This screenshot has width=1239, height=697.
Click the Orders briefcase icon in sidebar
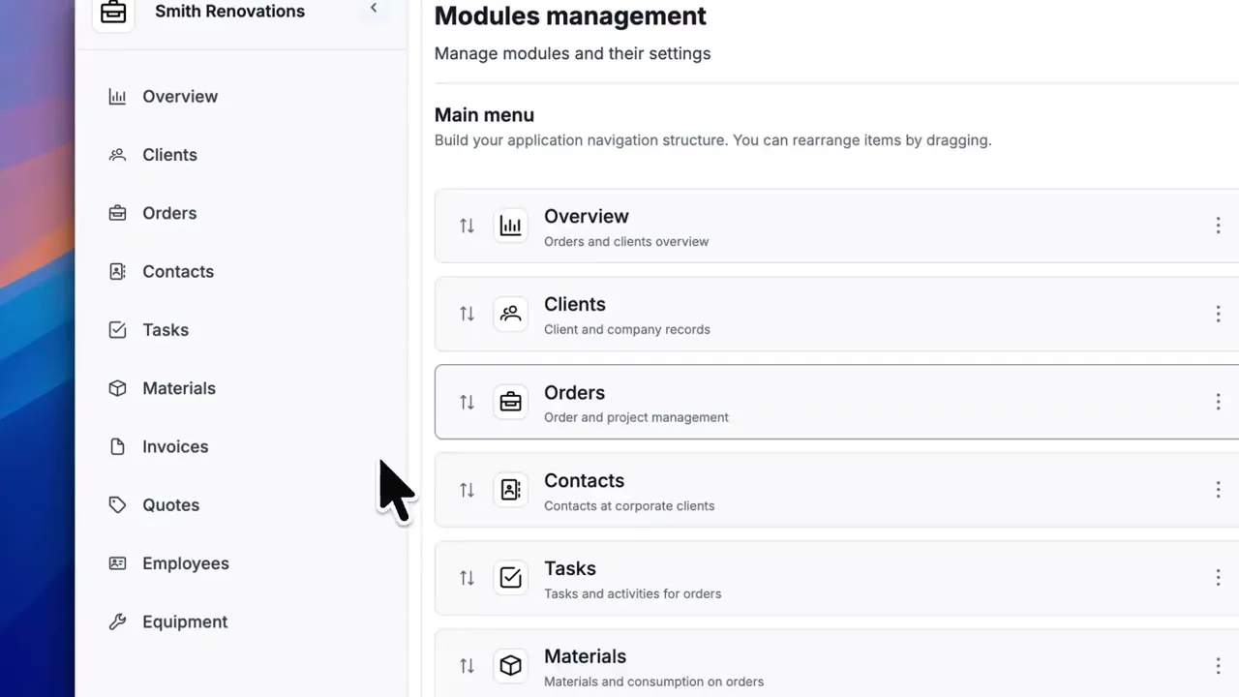[117, 213]
